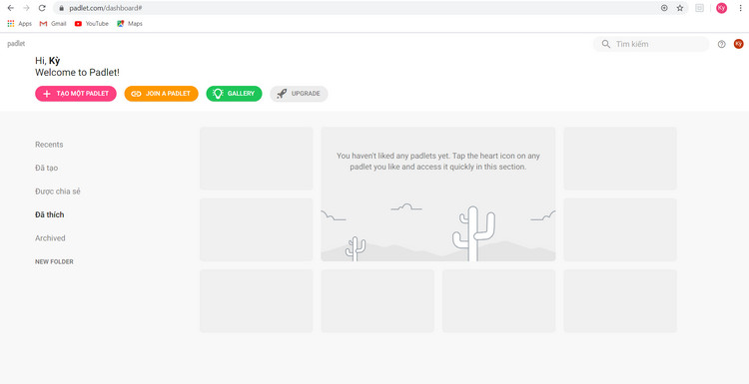Click the browser forward arrow
The height and width of the screenshot is (384, 749).
(26, 8)
